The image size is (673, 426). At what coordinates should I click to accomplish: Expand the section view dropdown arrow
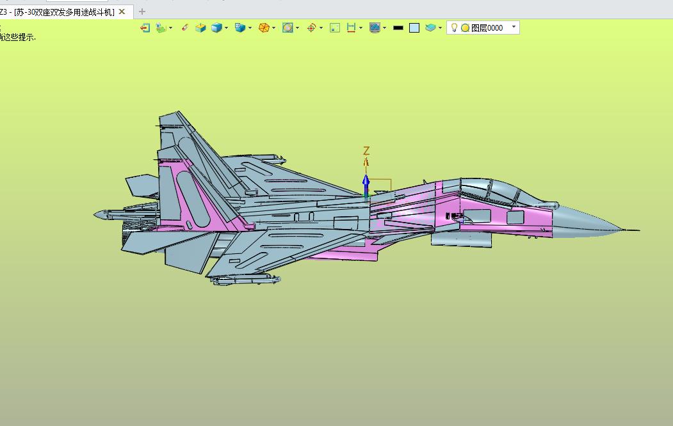pos(297,28)
